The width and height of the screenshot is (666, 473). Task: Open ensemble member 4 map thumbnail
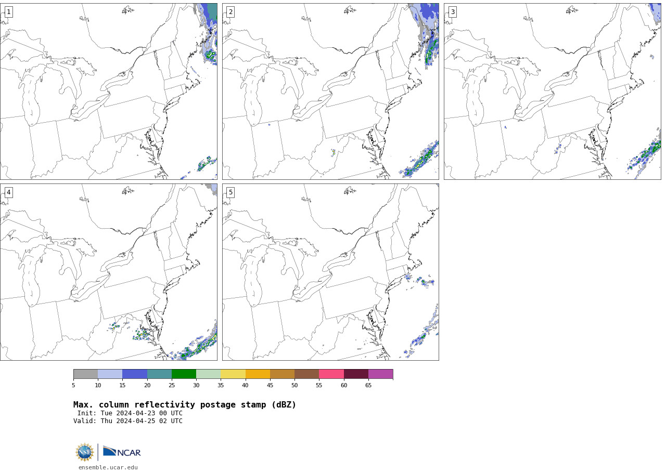point(109,272)
